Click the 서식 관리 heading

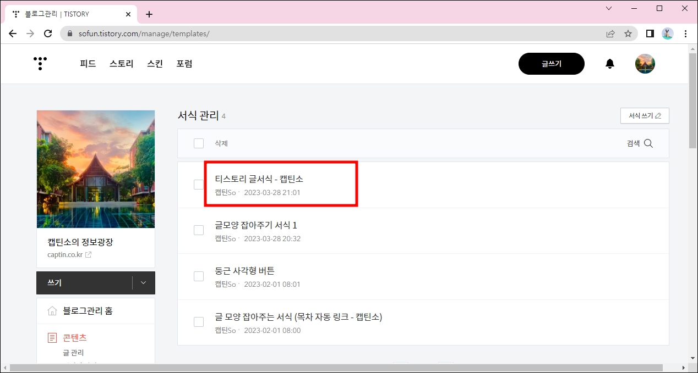coord(198,116)
